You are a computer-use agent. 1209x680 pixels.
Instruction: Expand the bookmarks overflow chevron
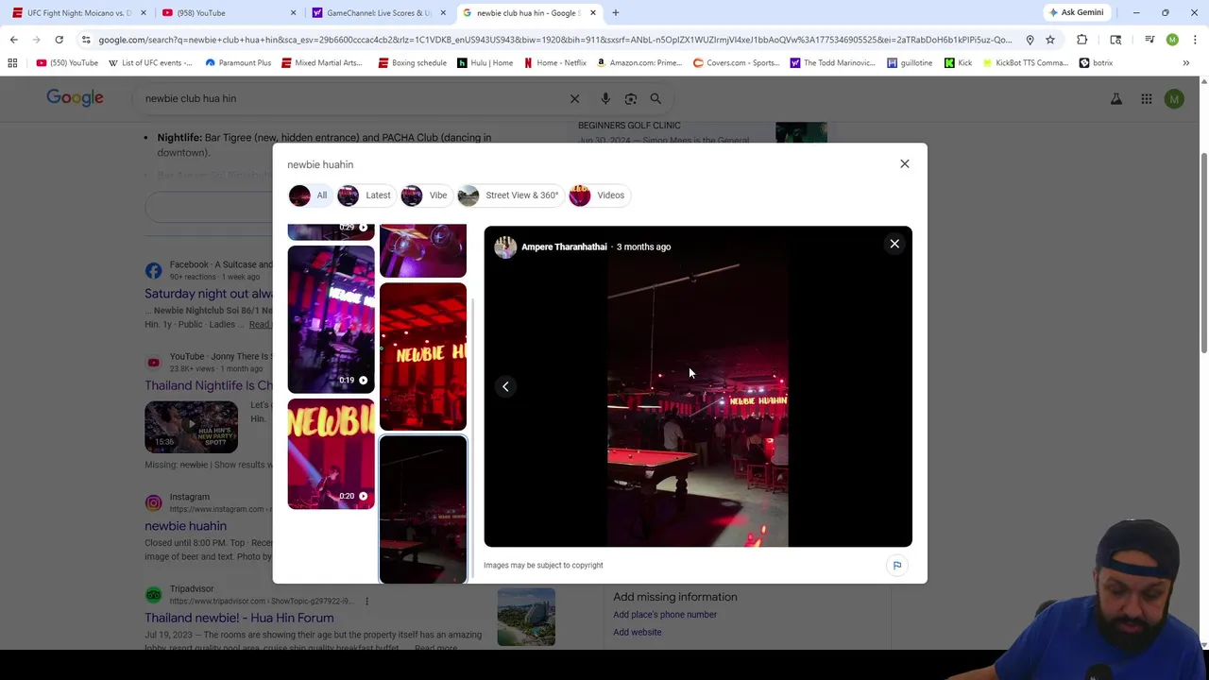(1185, 63)
